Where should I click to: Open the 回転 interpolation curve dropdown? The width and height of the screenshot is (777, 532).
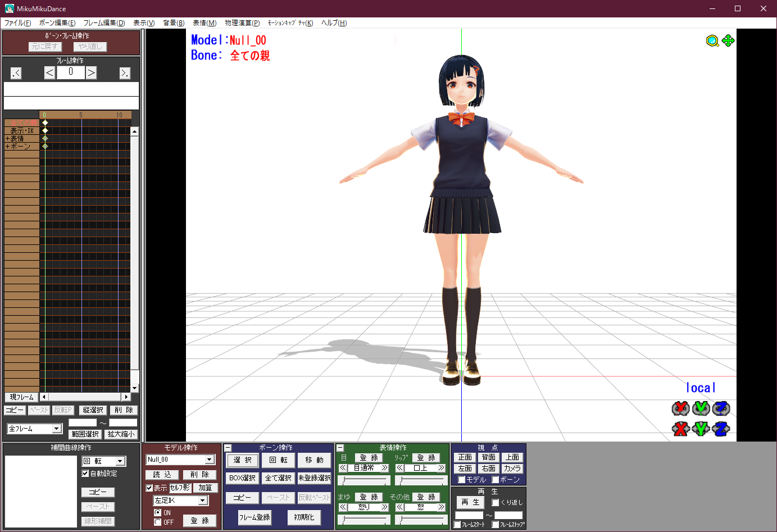(x=120, y=461)
